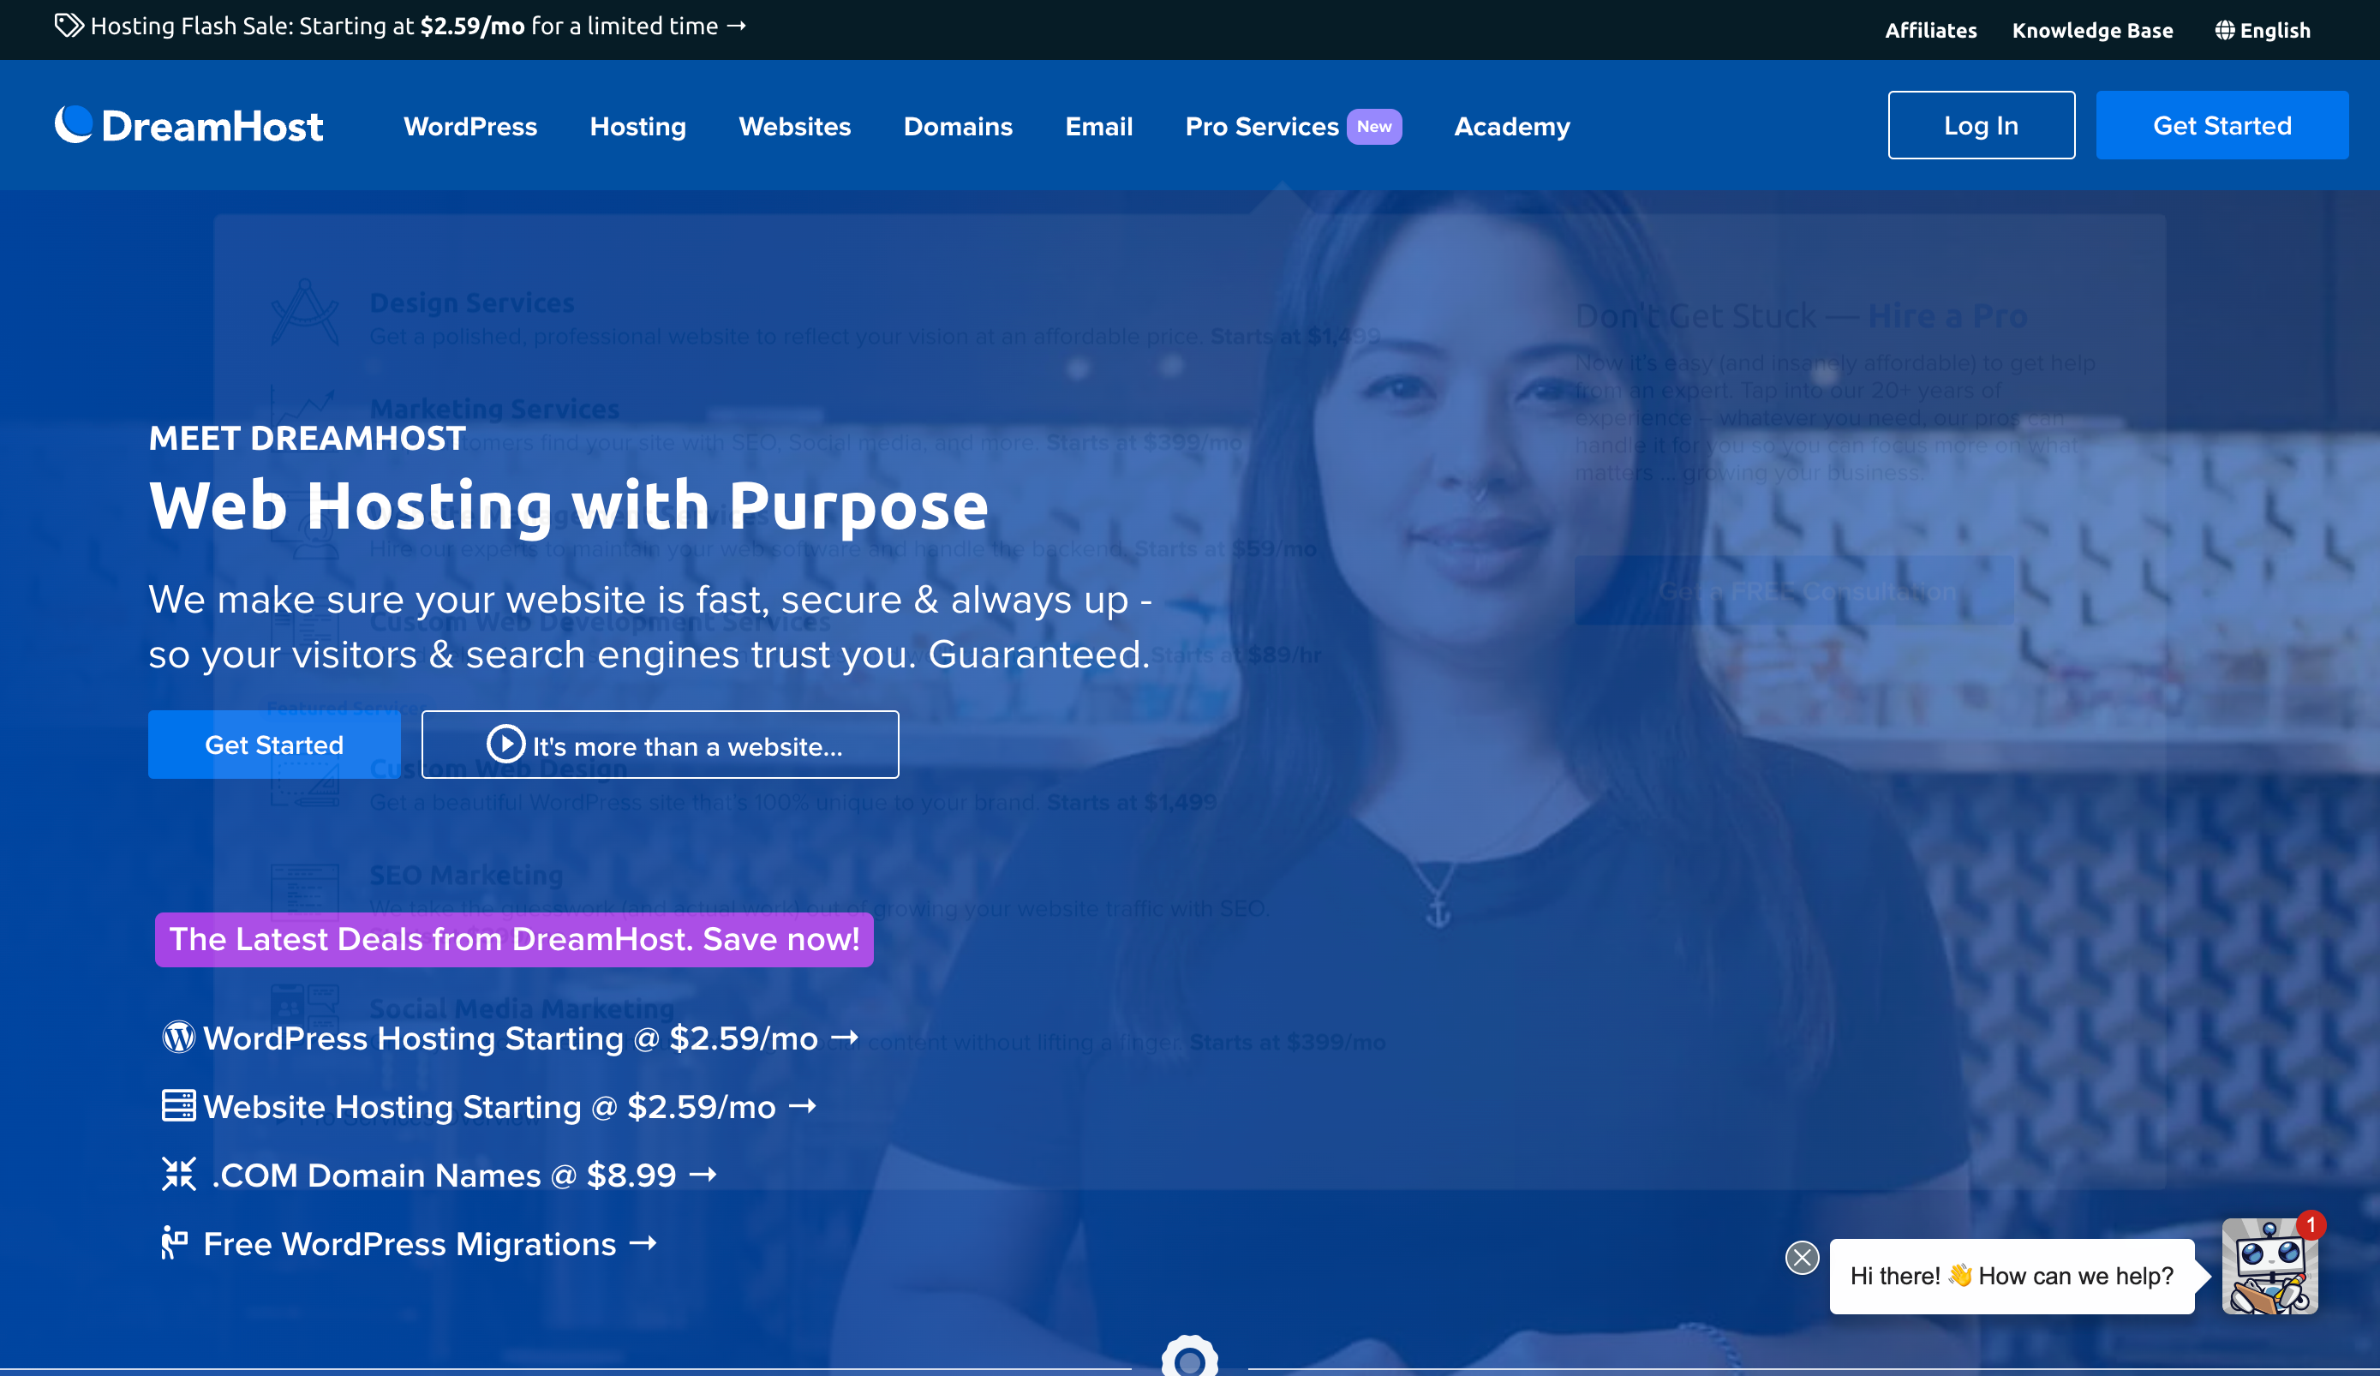This screenshot has height=1376, width=2380.
Task: Open the Knowledge Base link
Action: pyautogui.click(x=2093, y=30)
